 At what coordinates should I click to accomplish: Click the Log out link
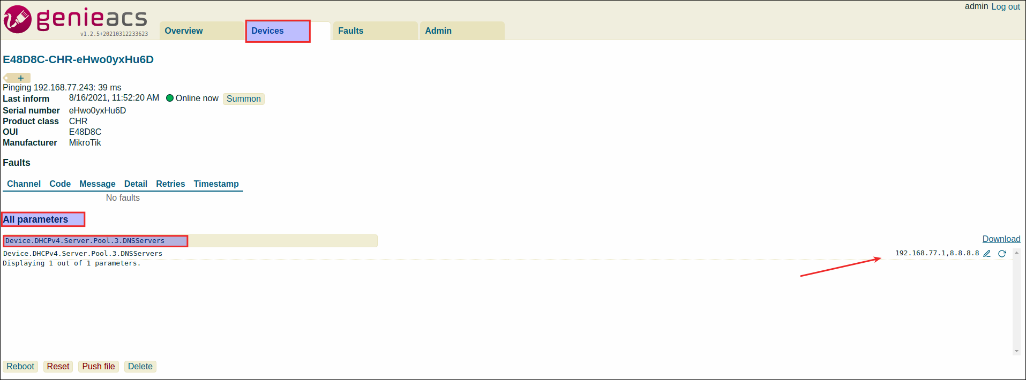coord(1006,6)
